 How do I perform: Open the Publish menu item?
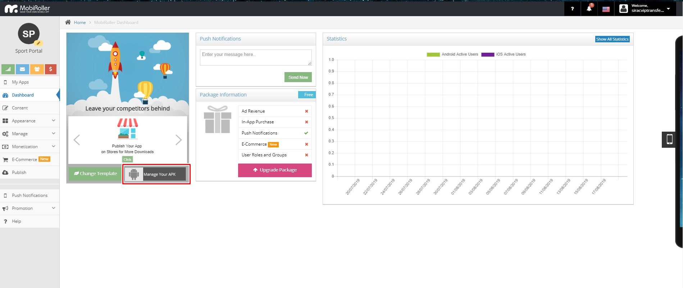(29, 173)
